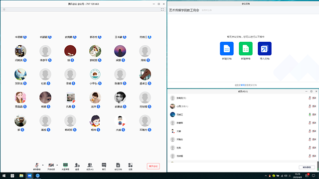Toggle the 大姚 row camera in the members list
Image resolution: width=319 pixels, height=179 pixels.
click(x=314, y=131)
